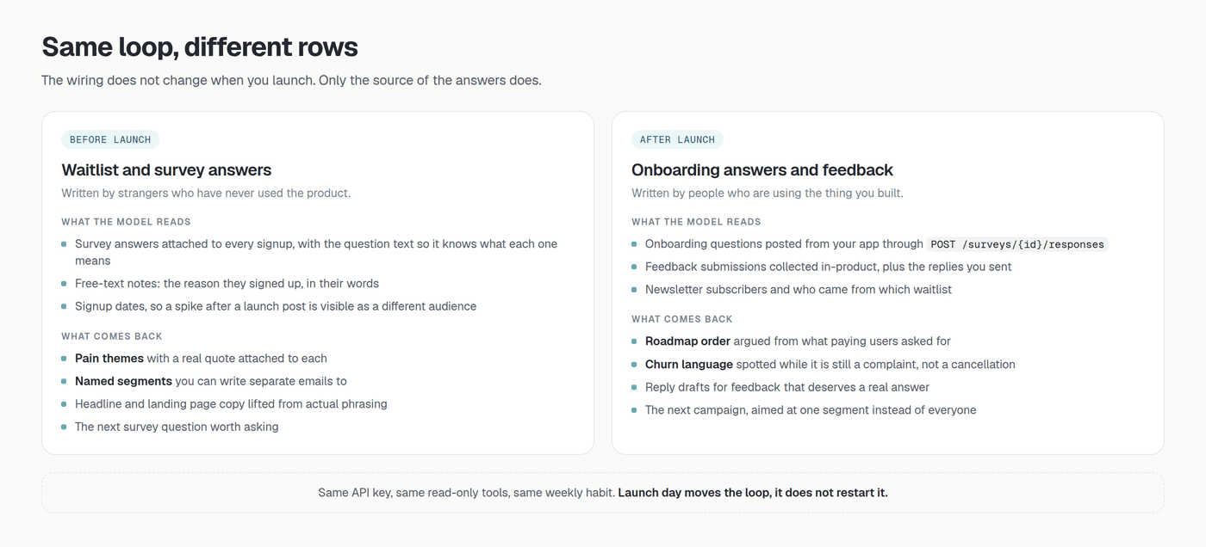Click the bullet beside 'Reply drafts for feedback'
Screen dimensions: 1206x547
[x=635, y=388]
